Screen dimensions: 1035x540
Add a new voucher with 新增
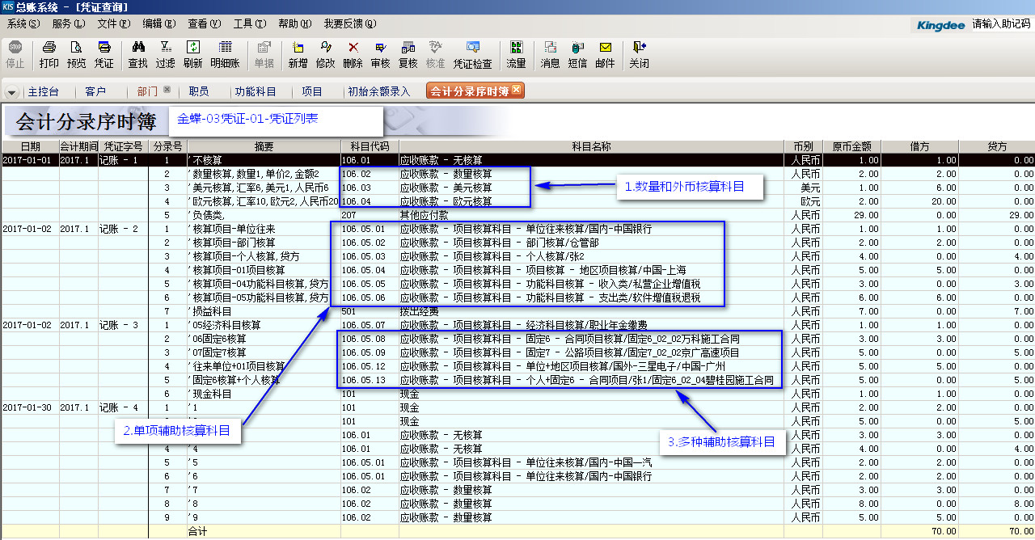click(298, 54)
